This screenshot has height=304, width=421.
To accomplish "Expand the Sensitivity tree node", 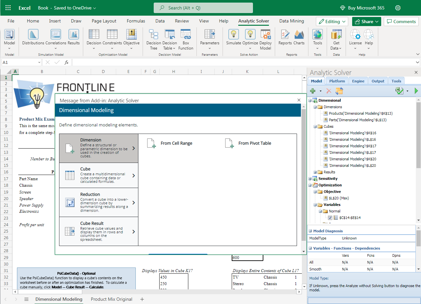I will pyautogui.click(x=310, y=179).
